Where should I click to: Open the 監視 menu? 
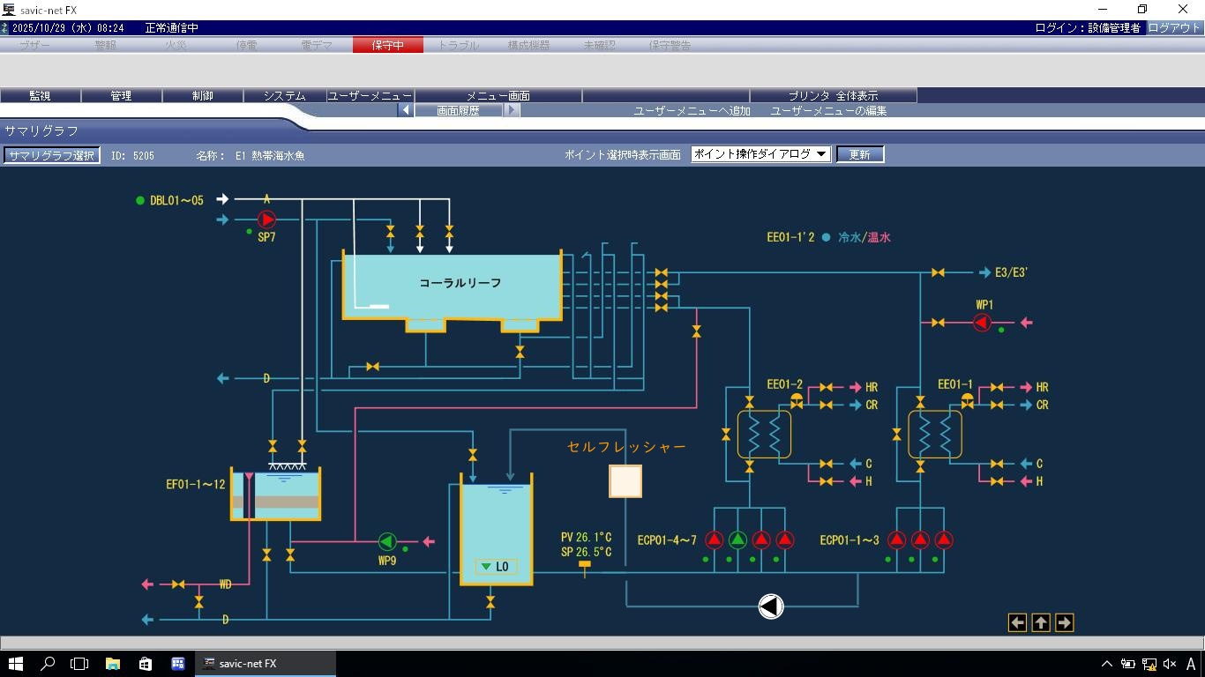[40, 95]
